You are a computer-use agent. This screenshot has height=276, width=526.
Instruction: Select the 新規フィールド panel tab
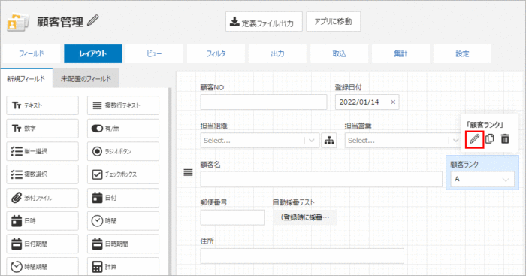tap(26, 78)
